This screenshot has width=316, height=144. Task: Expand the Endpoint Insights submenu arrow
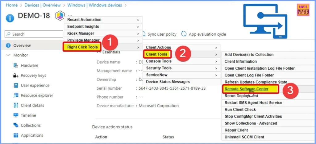coord(138,27)
